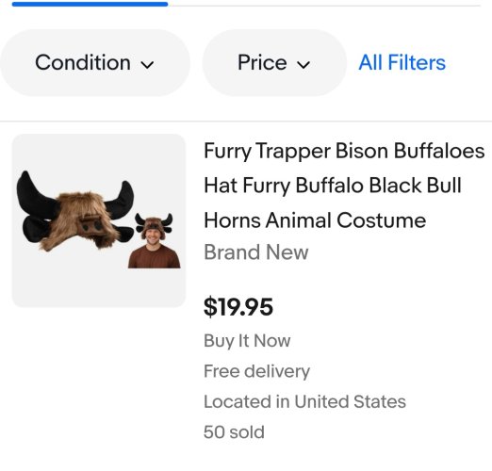
Task: Select the active blue-underlined tab at top
Action: coord(90,4)
